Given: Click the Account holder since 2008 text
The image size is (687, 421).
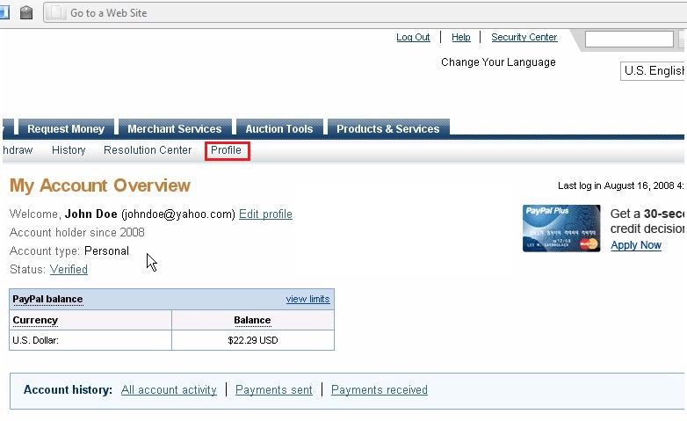Looking at the screenshot, I should [x=77, y=232].
